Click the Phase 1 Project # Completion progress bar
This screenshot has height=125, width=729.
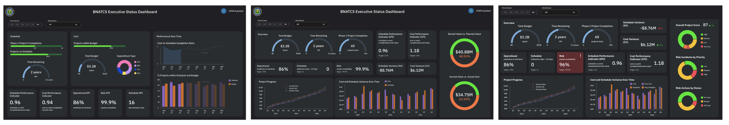pos(36,46)
